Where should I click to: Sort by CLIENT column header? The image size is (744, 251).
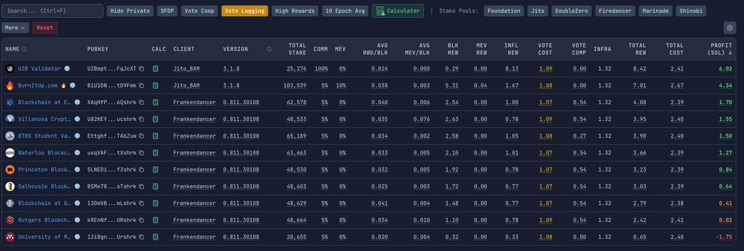[184, 49]
